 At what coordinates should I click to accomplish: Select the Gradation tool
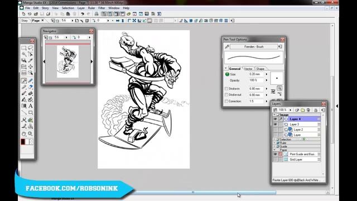(x=23, y=106)
